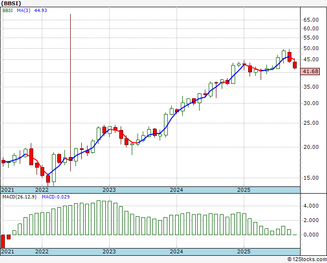Click the 25.00 price axis label
The height and width of the screenshot is (263, 327).
click(x=311, y=123)
